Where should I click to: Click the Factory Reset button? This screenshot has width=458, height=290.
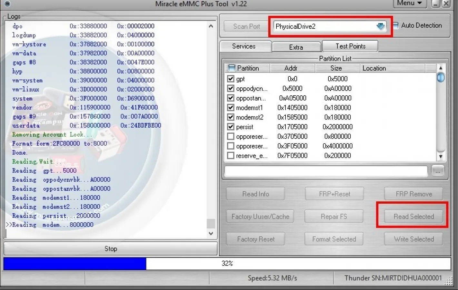(x=256, y=239)
